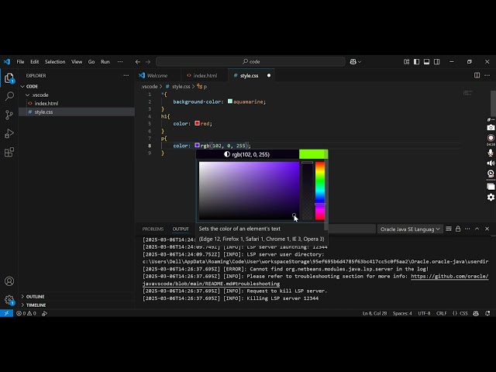Open the View menu
496x372 pixels.
77,62
